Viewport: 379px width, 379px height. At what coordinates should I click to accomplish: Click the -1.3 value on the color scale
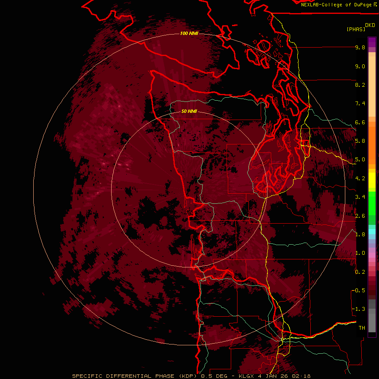click(358, 310)
